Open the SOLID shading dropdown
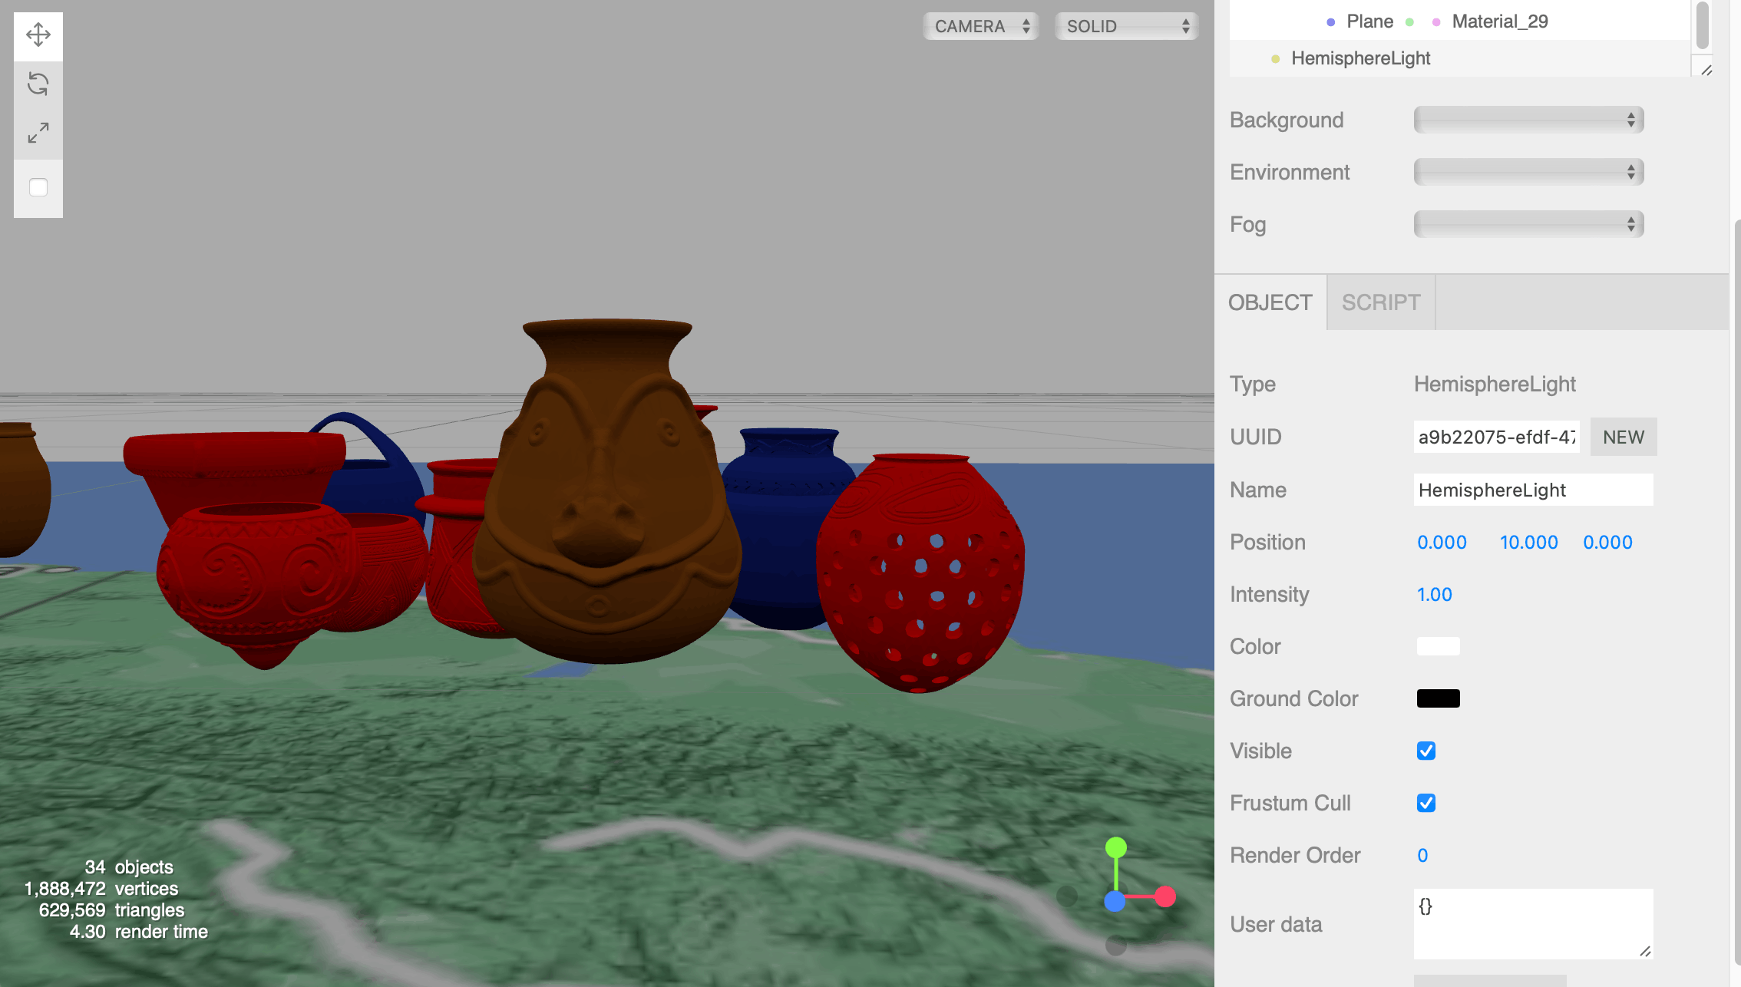This screenshot has width=1741, height=987. point(1127,26)
